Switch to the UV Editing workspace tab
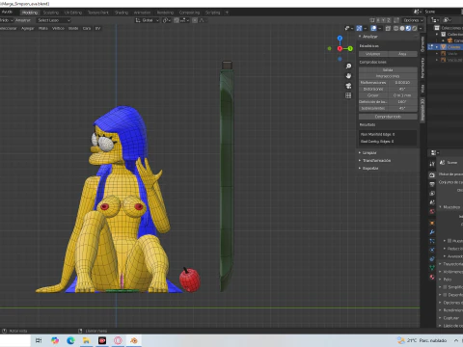463x347 pixels. [x=73, y=13]
